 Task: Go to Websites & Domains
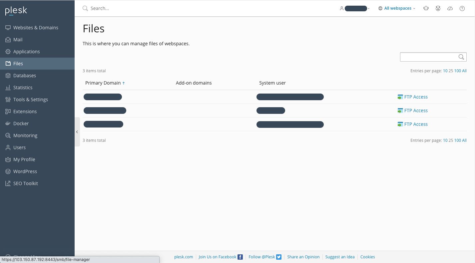36,28
